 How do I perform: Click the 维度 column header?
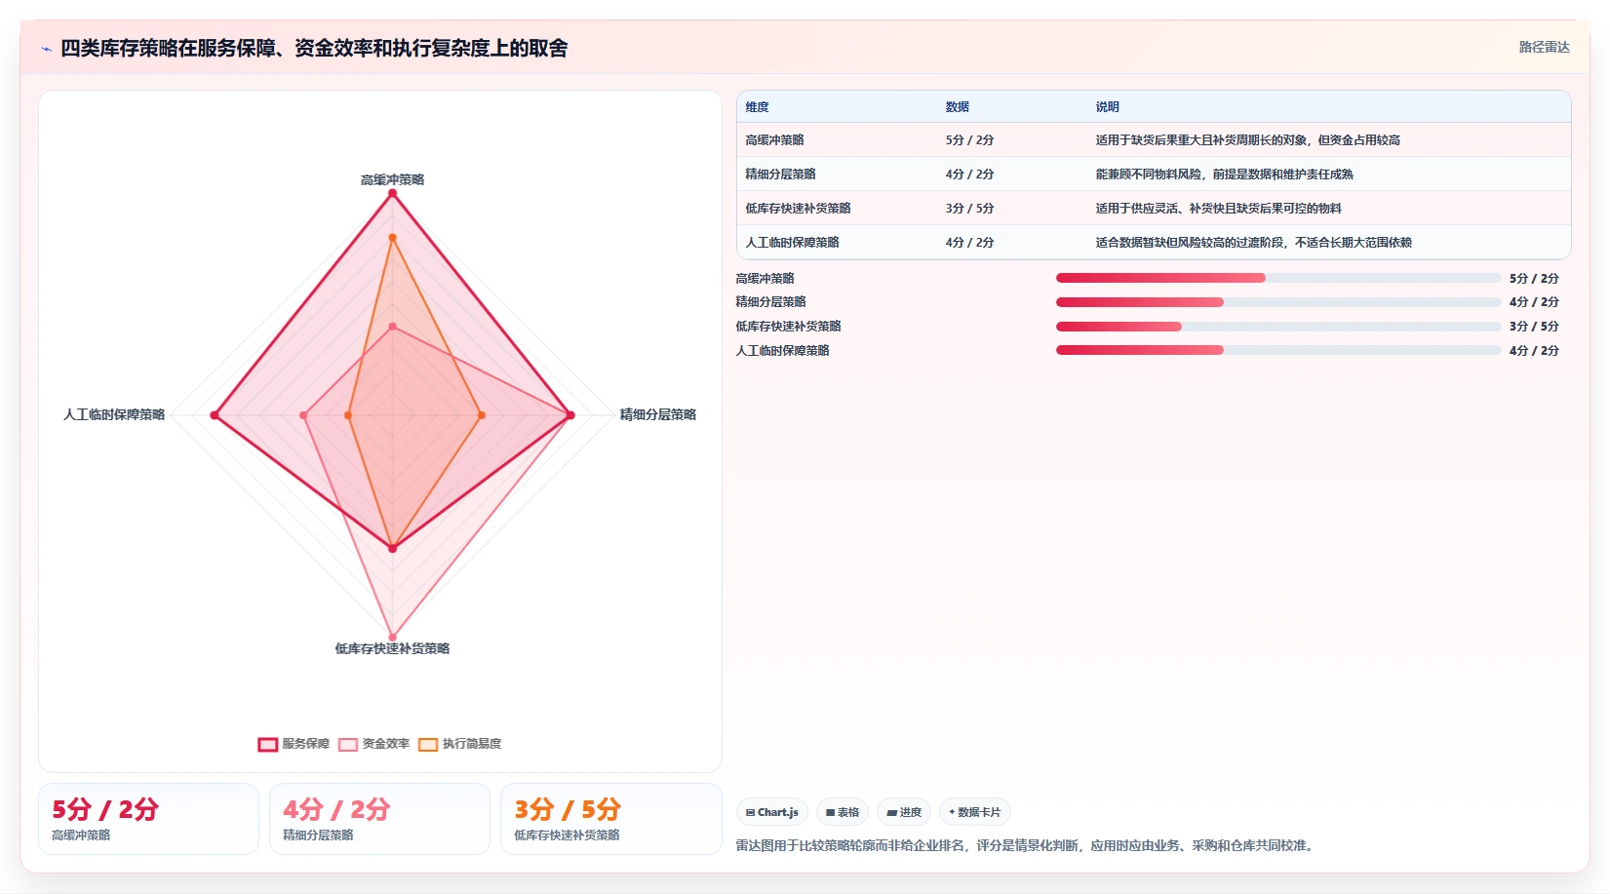[x=757, y=107]
